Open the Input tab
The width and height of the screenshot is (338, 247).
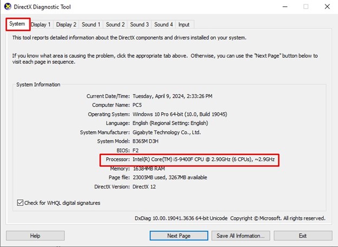point(184,24)
